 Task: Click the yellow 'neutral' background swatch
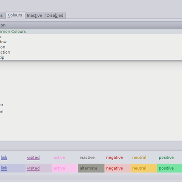tap(144, 168)
